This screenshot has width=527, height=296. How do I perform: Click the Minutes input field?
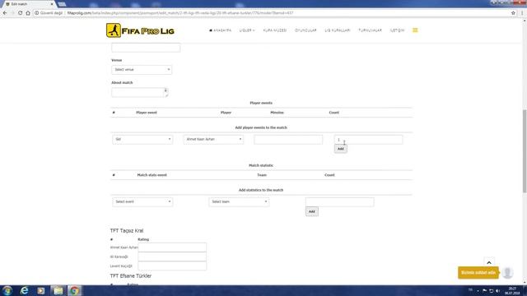[288, 139]
